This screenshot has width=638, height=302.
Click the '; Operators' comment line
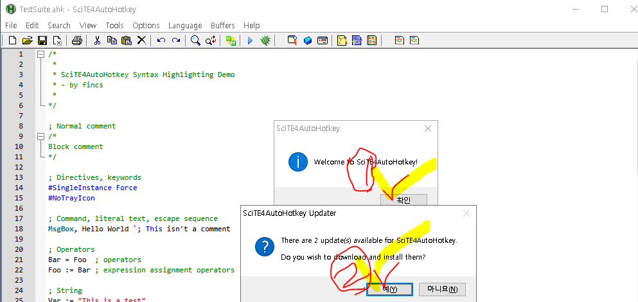(x=71, y=249)
